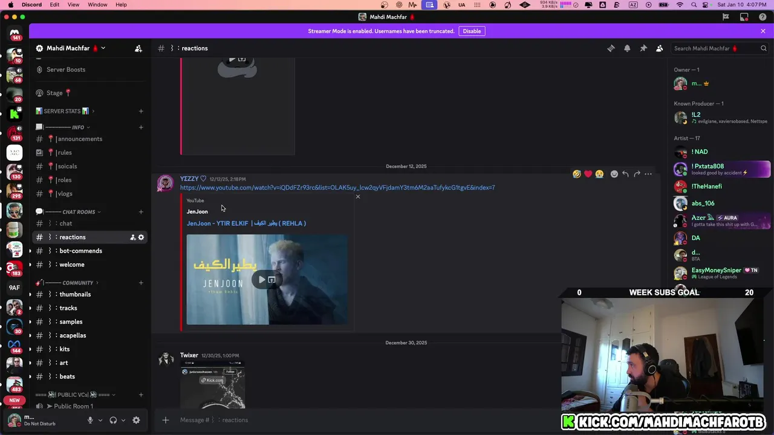Click the search Mahdi Machfar field
Viewport: 774px width, 435px height.
(x=720, y=48)
